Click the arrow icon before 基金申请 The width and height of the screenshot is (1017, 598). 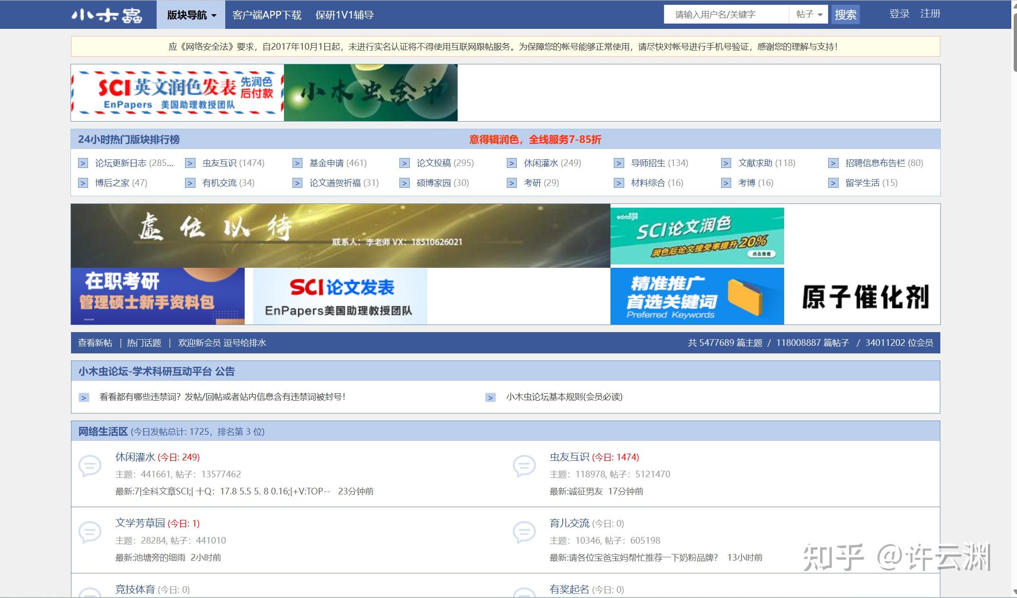pyautogui.click(x=297, y=163)
